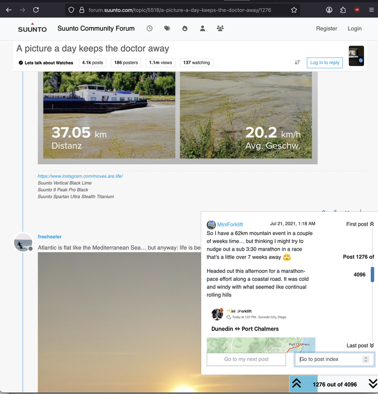The height and width of the screenshot is (394, 378).
Task: Open the Tags icon in forum header
Action: click(167, 29)
